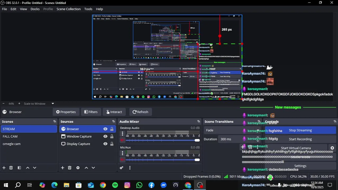Hide the Display Capture source with its eye icon
The width and height of the screenshot is (338, 190).
[105, 144]
